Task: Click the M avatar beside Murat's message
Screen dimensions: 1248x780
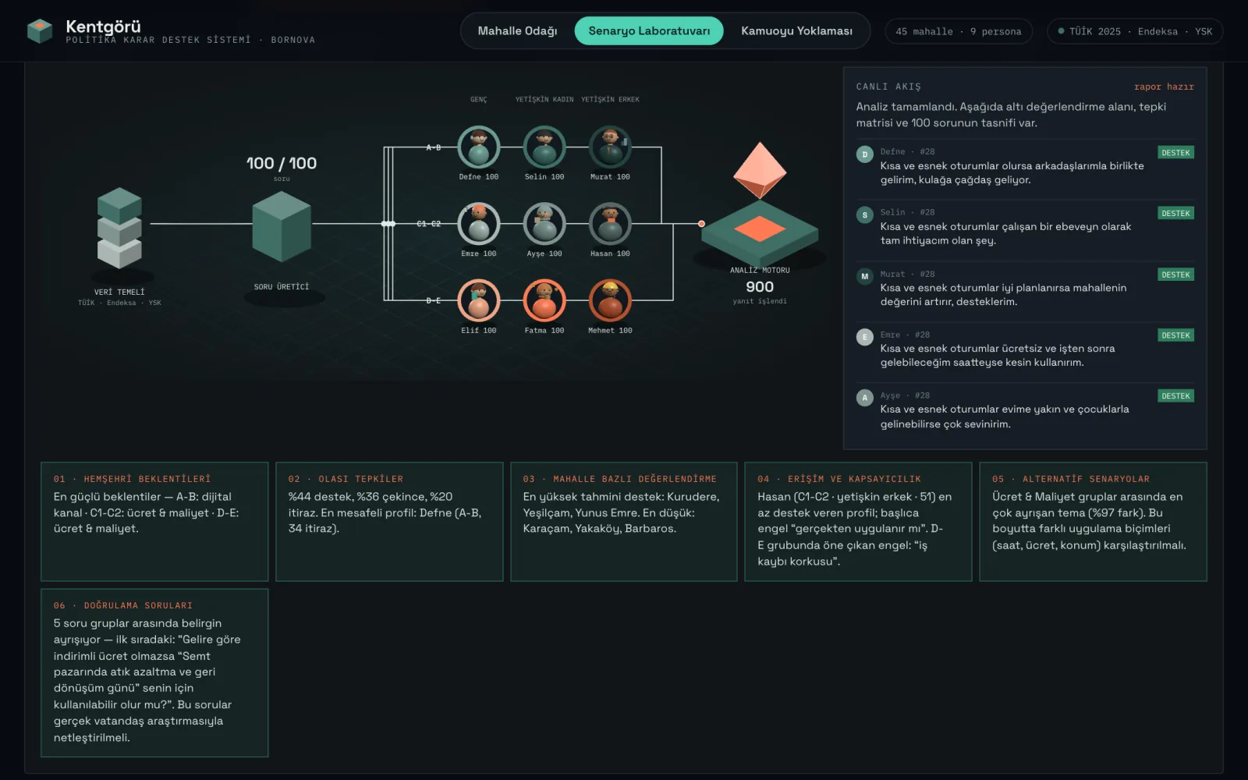Action: [x=864, y=276]
